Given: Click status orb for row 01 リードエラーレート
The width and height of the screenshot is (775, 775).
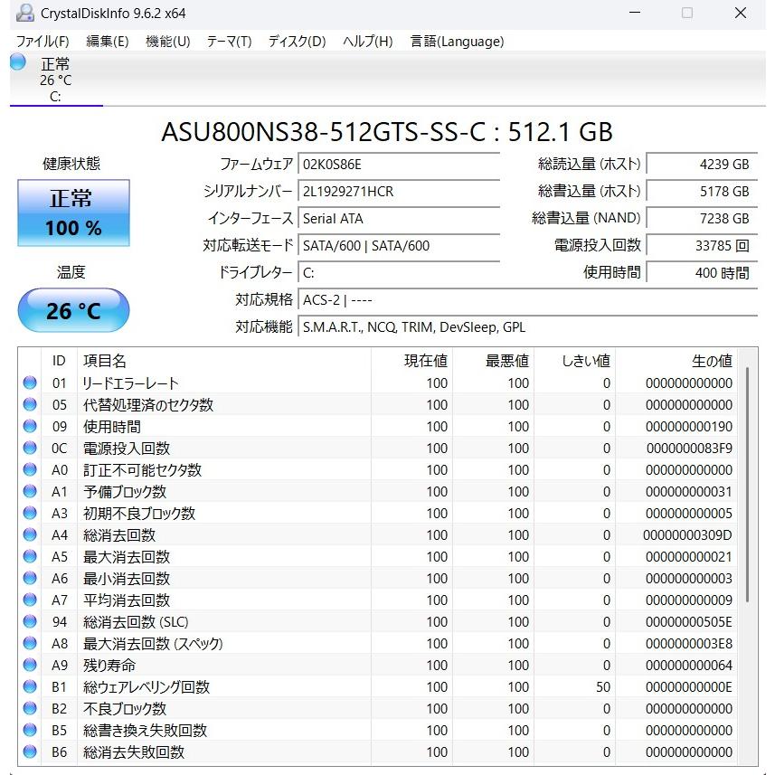Looking at the screenshot, I should tap(30, 383).
